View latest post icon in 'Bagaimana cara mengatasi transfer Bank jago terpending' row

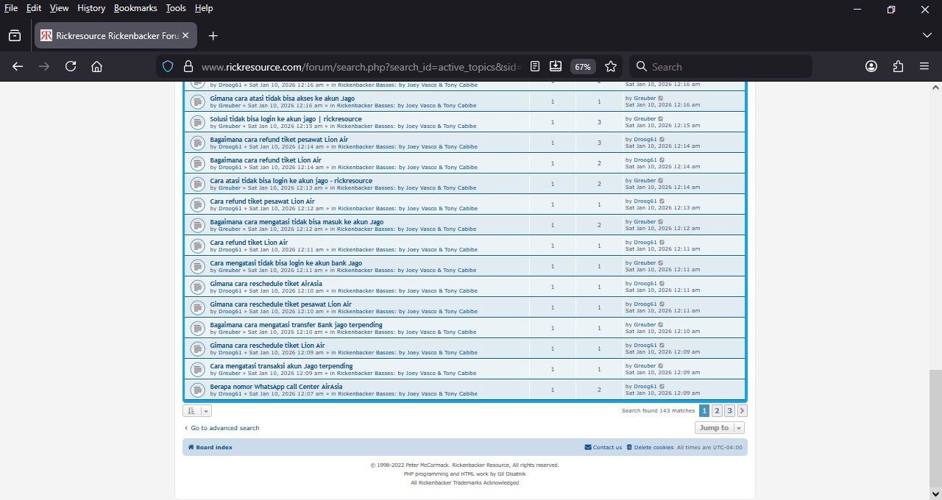(x=660, y=324)
